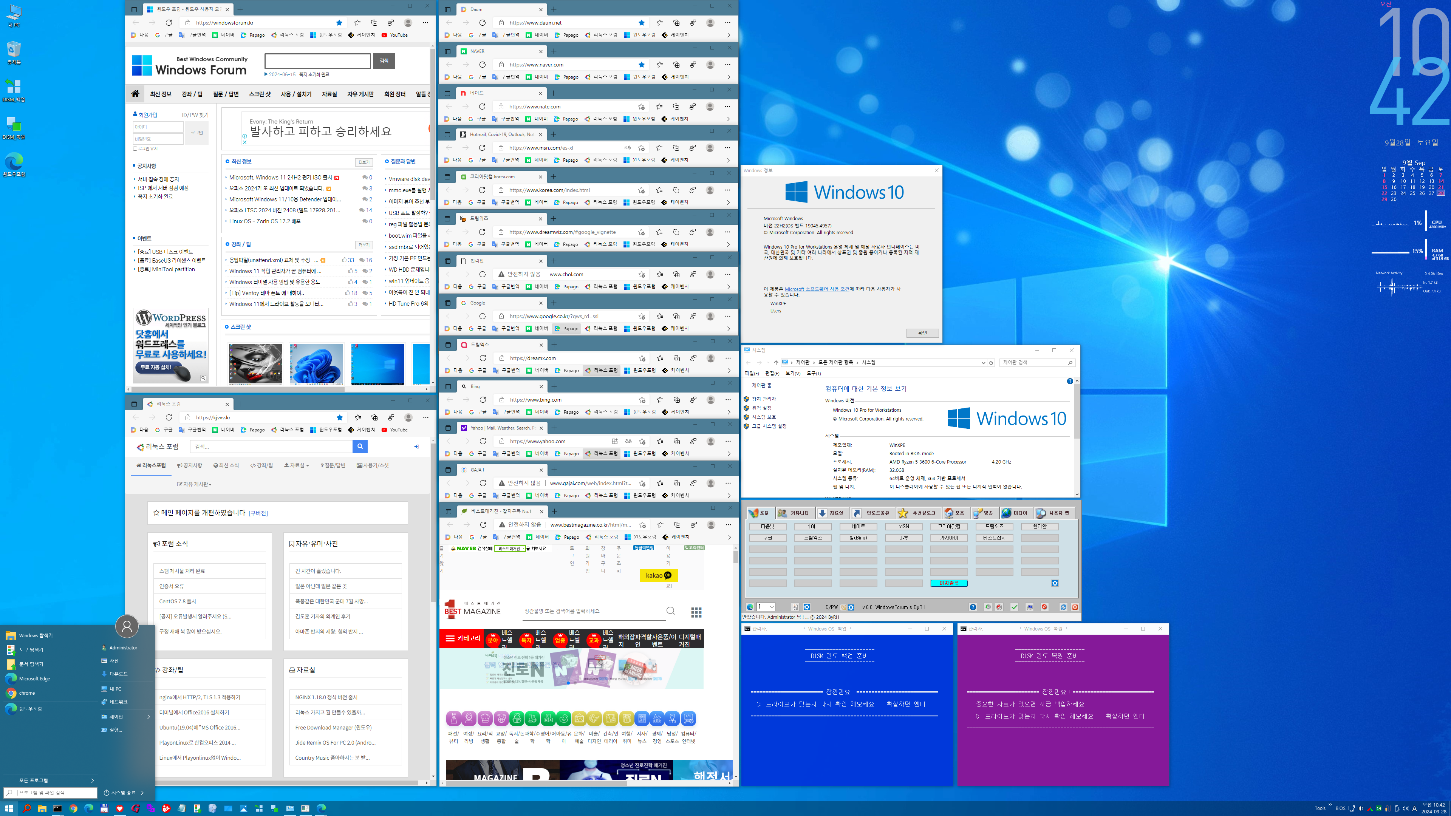This screenshot has height=816, width=1451.
Task: Open address path dropdown in System window
Action: click(983, 363)
